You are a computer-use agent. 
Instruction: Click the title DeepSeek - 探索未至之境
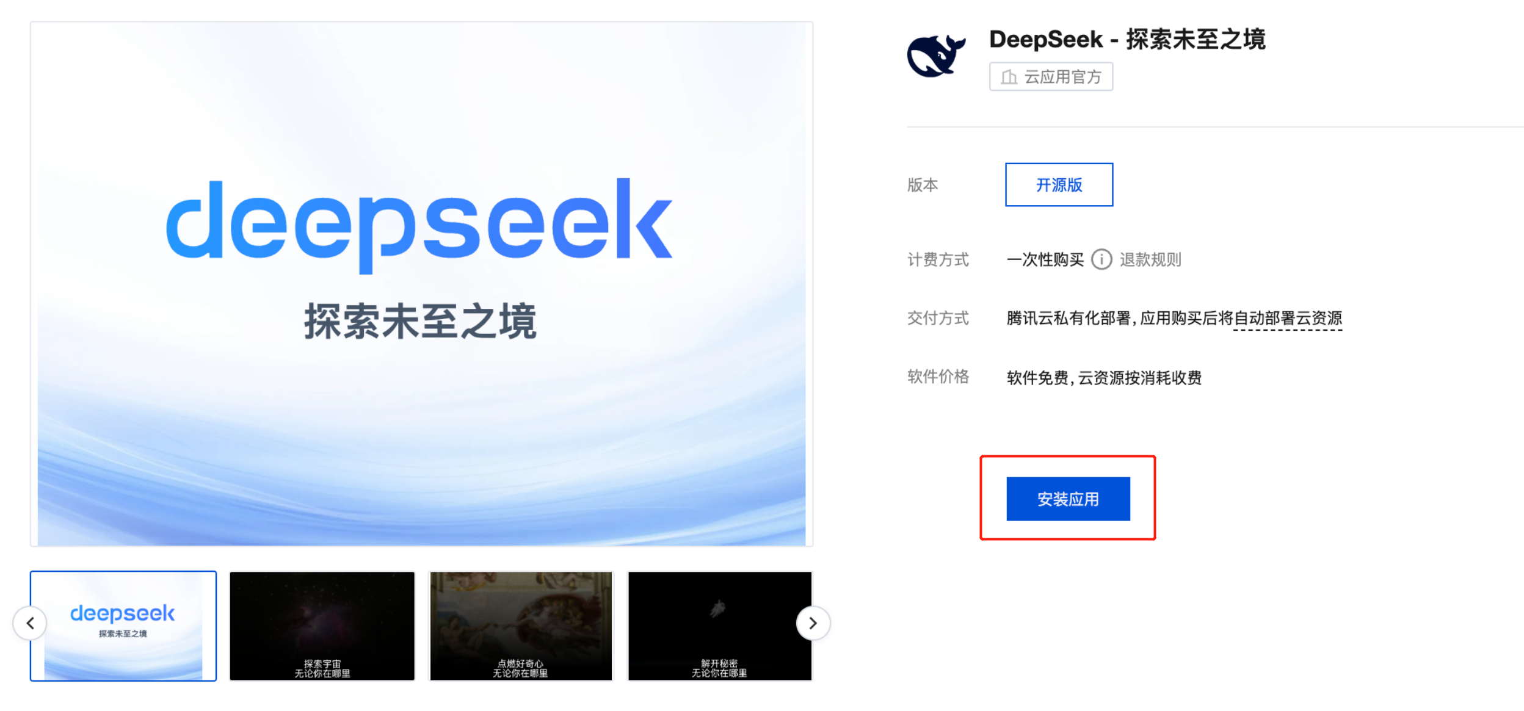tap(1127, 39)
